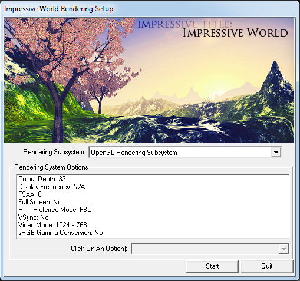Click the Quit button
The height and width of the screenshot is (281, 300).
click(x=267, y=266)
